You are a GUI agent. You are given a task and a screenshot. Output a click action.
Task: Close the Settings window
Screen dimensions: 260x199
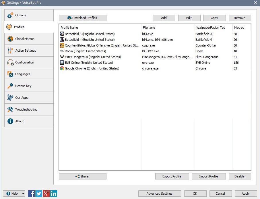[x=255, y=3]
